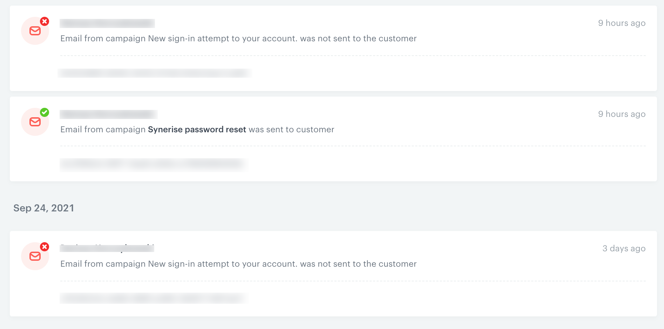Click the blurred customer name in the 3 days ago card
664x329 pixels.
coord(107,248)
